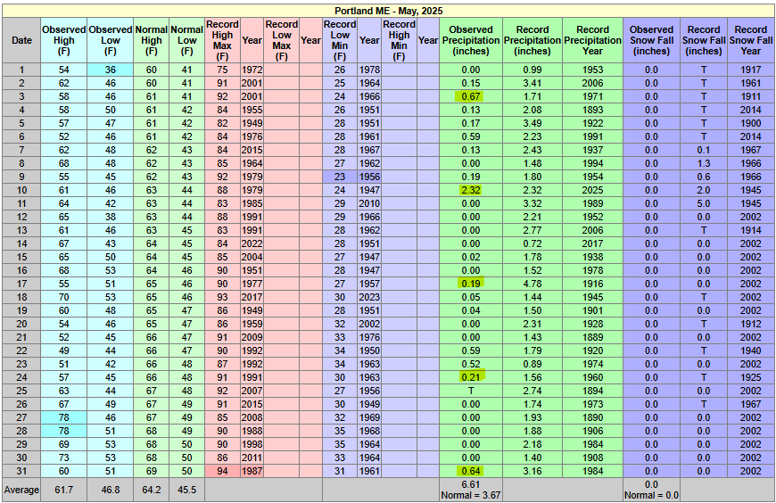Click average normal high 64.2
This screenshot has height=503, width=776.
pos(152,490)
